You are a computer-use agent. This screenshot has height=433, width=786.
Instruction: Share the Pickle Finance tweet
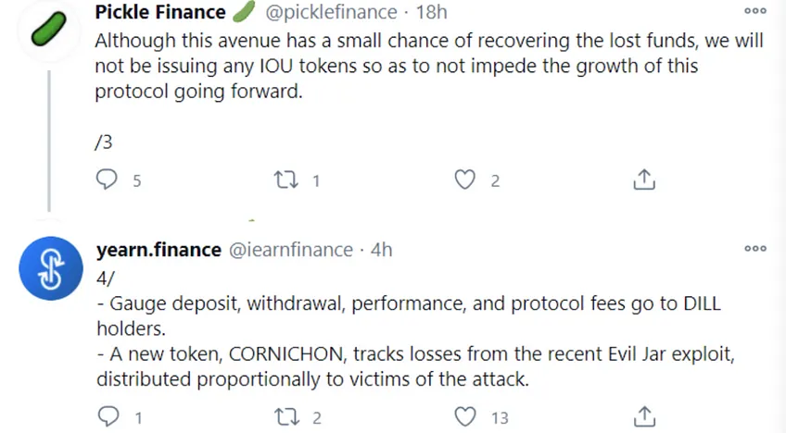644,179
